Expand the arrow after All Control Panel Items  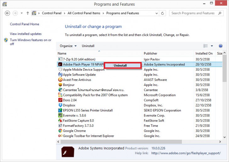pos(103,13)
